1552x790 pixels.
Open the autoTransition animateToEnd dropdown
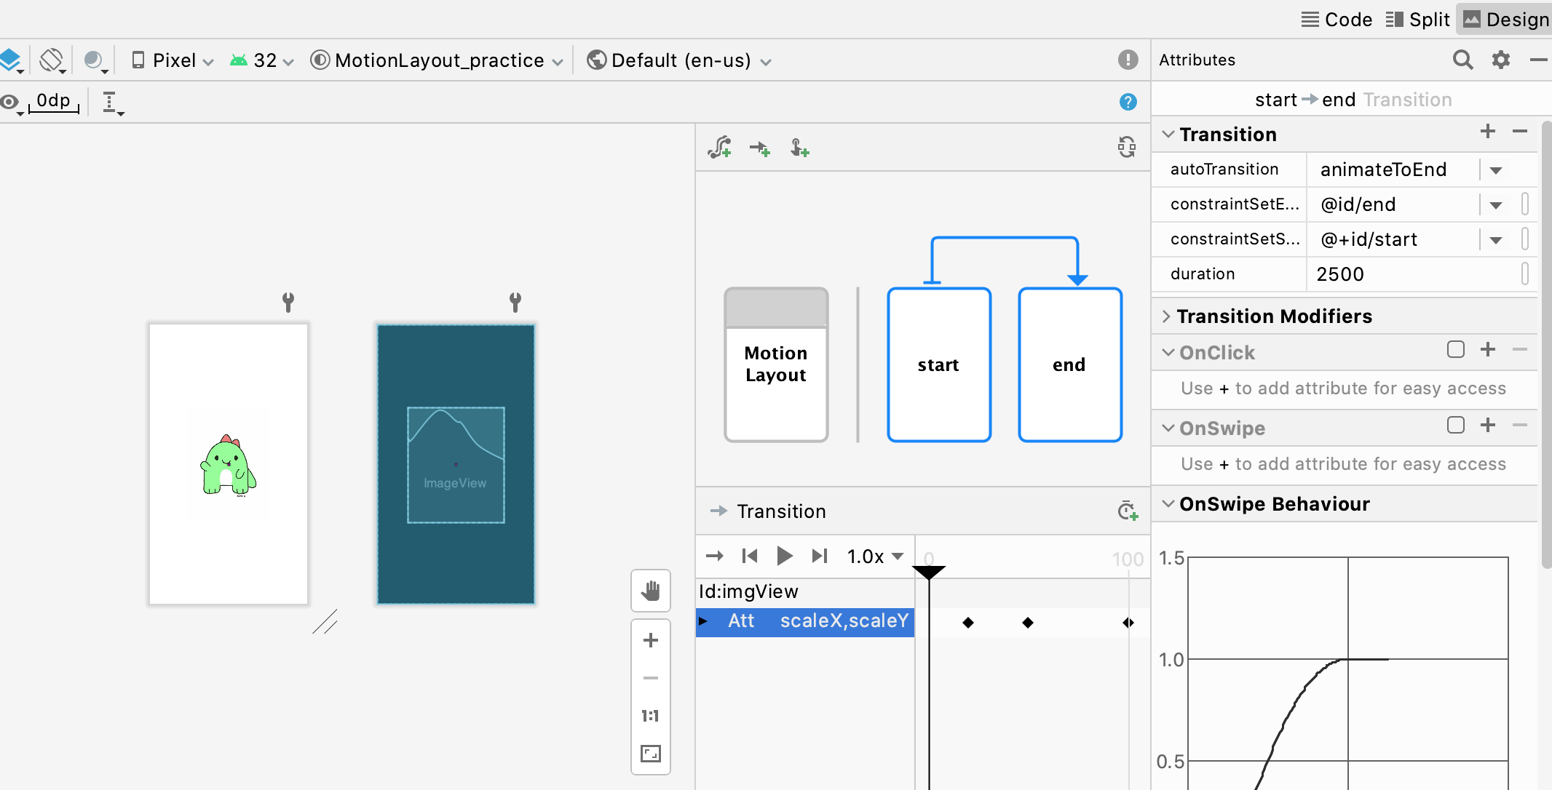point(1495,170)
